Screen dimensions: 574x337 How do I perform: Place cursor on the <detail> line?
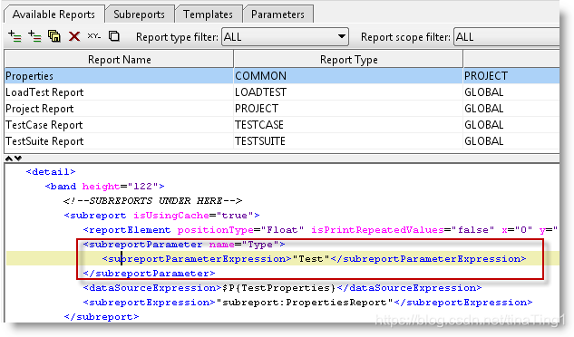coord(51,171)
